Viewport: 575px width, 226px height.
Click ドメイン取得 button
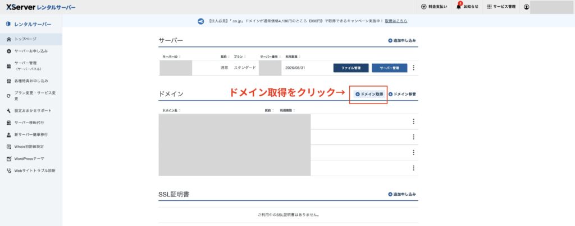pos(369,95)
